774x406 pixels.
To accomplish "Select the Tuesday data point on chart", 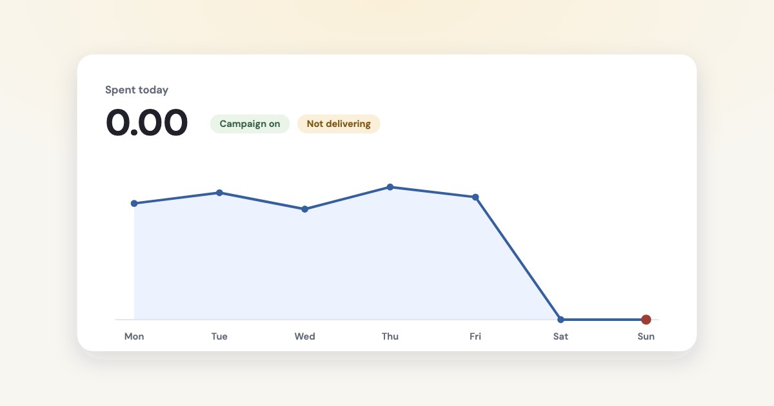I will 219,193.
